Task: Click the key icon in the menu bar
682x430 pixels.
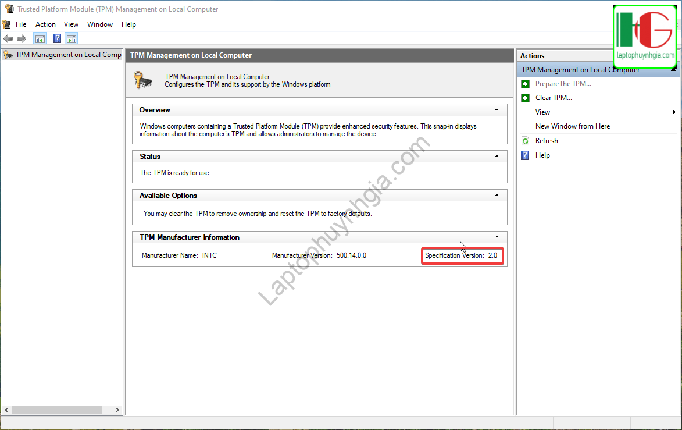Action: (x=6, y=24)
